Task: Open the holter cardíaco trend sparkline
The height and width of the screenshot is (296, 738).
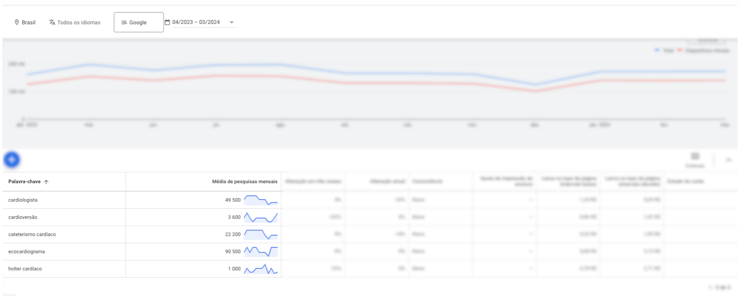Action: coord(261,269)
